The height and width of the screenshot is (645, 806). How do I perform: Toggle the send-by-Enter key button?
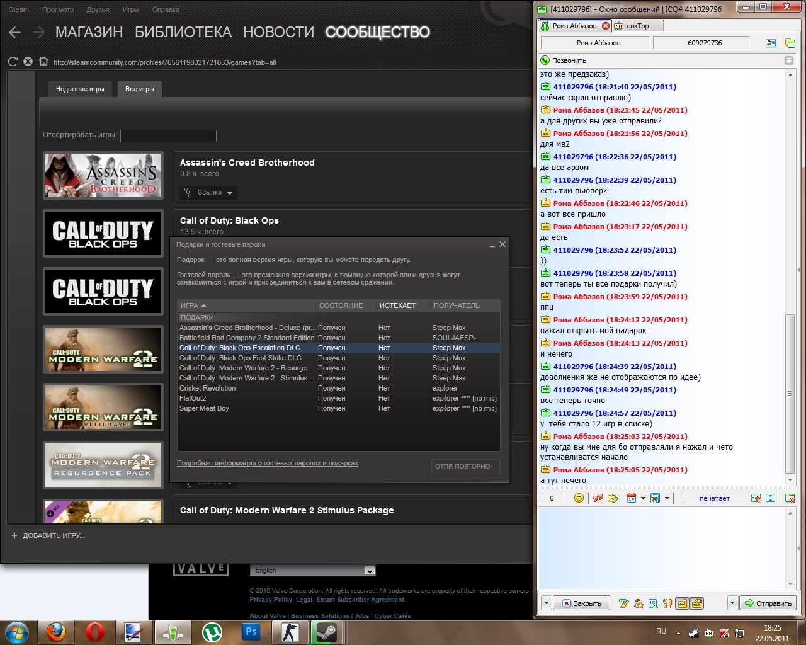coord(683,603)
